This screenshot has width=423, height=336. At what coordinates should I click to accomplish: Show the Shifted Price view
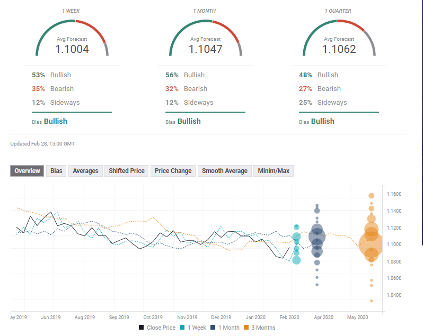[127, 171]
